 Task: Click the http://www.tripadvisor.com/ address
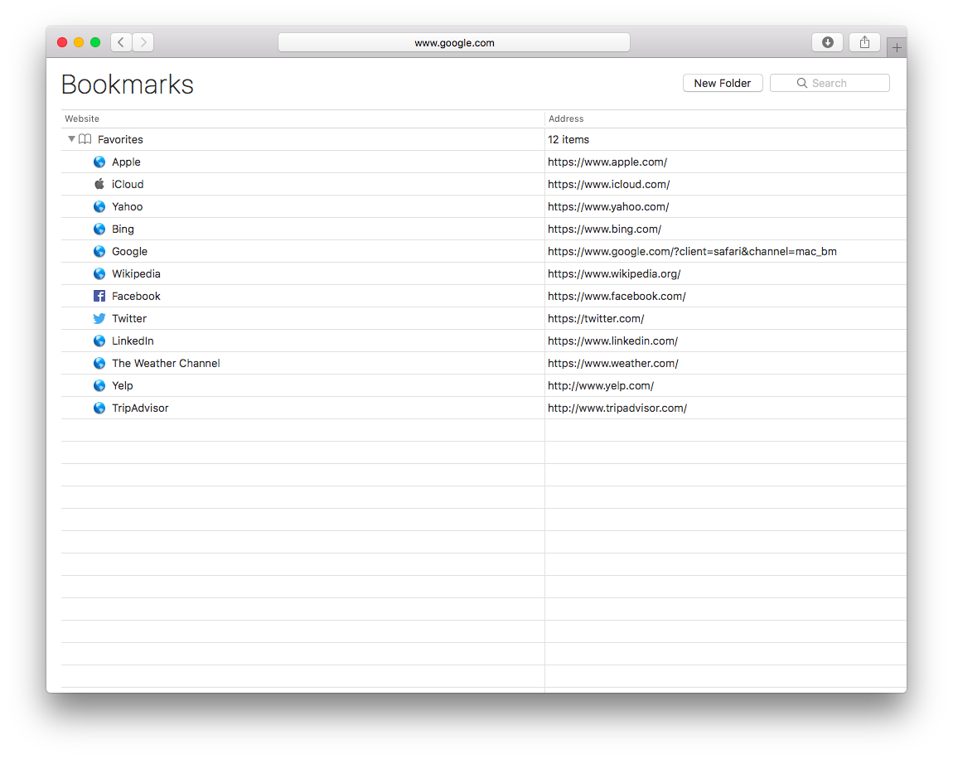617,408
